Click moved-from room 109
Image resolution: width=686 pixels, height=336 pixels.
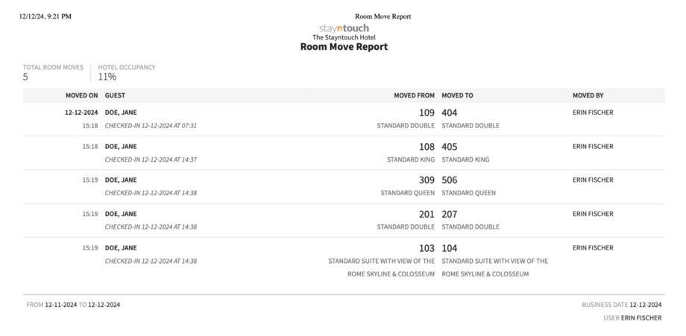point(427,112)
